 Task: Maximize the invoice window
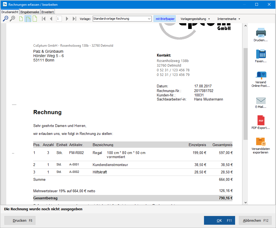click(x=257, y=4)
